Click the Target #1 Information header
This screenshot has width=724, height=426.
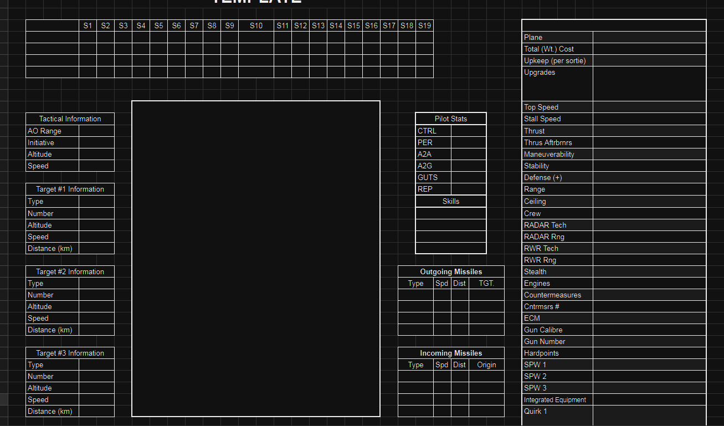(70, 189)
